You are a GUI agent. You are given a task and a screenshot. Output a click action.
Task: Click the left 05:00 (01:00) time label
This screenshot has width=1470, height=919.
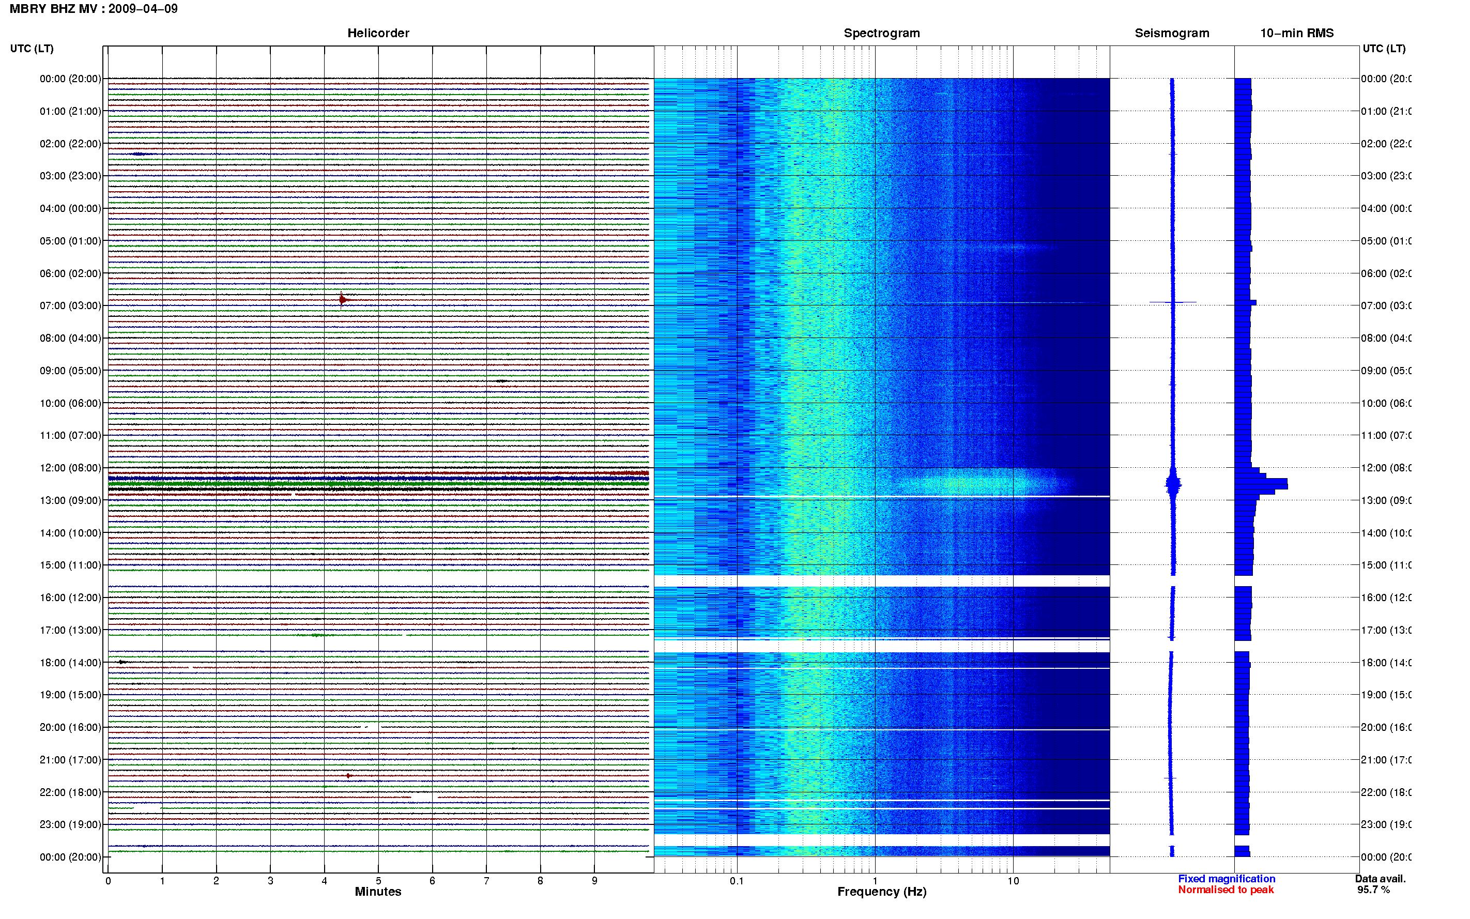[x=70, y=241]
